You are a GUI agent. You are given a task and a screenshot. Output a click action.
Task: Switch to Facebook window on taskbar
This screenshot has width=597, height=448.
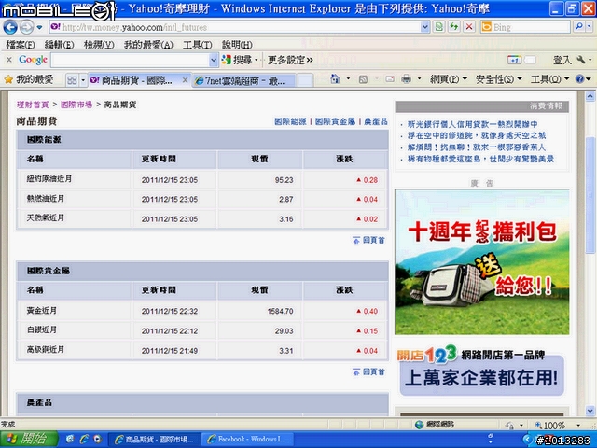(x=247, y=440)
